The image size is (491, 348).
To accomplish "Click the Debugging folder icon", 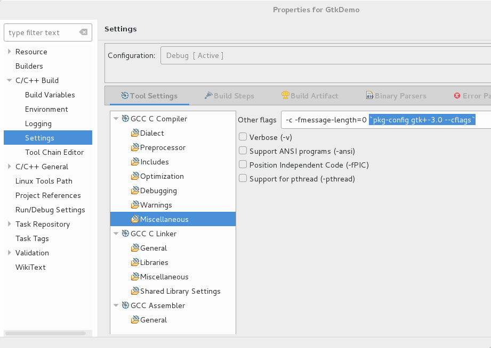I will (x=135, y=190).
